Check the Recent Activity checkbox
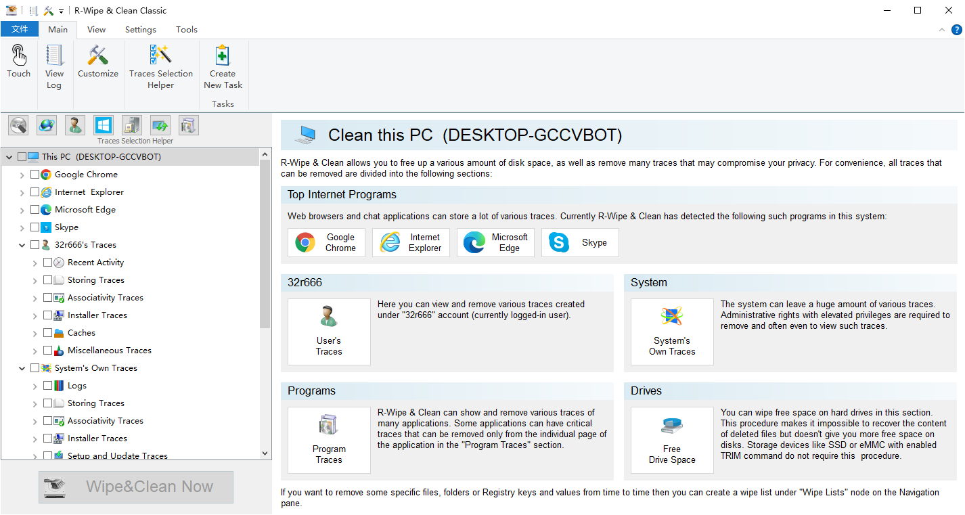This screenshot has width=965, height=515. (x=47, y=263)
